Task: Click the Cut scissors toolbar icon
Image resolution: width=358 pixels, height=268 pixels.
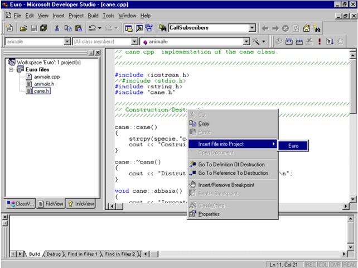Action: [x=57, y=28]
